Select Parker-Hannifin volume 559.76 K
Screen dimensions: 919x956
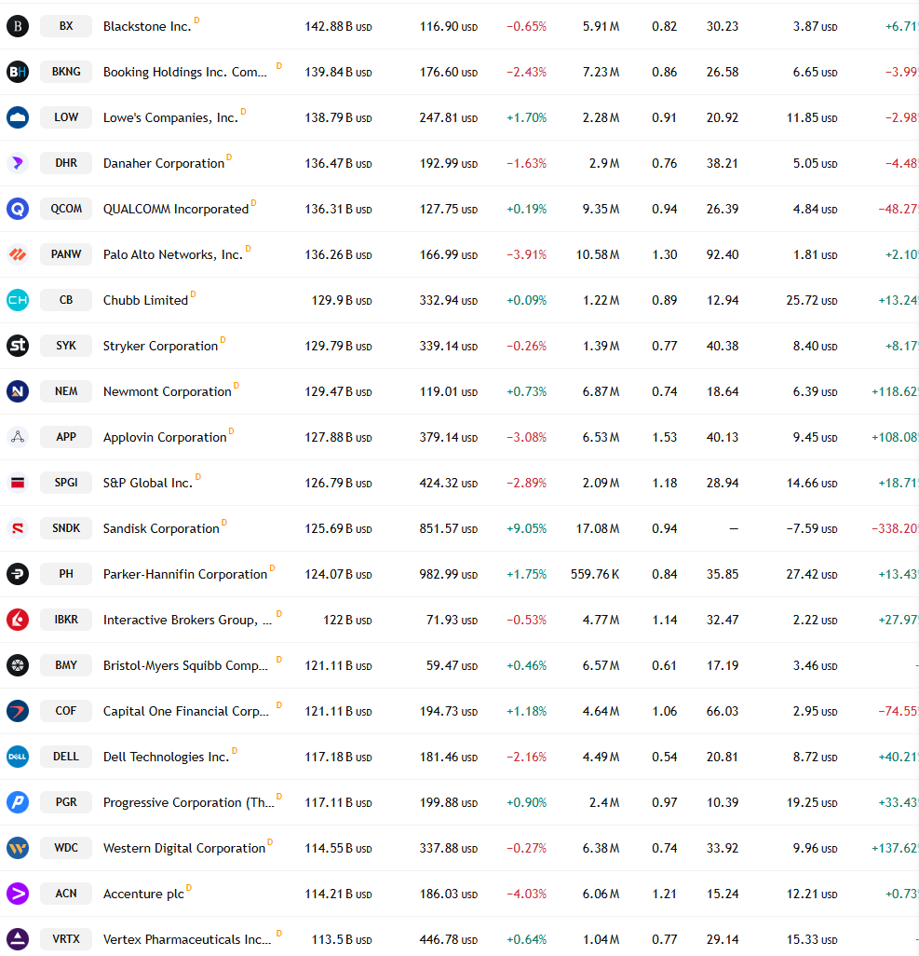(x=595, y=574)
